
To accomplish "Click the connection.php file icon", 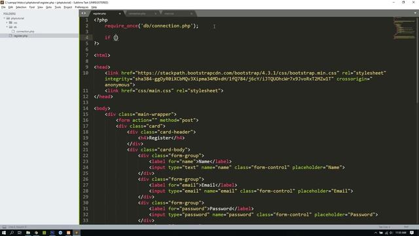I will (13, 31).
